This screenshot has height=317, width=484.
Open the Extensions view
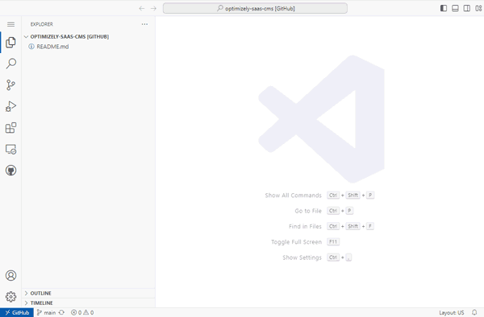(x=10, y=128)
